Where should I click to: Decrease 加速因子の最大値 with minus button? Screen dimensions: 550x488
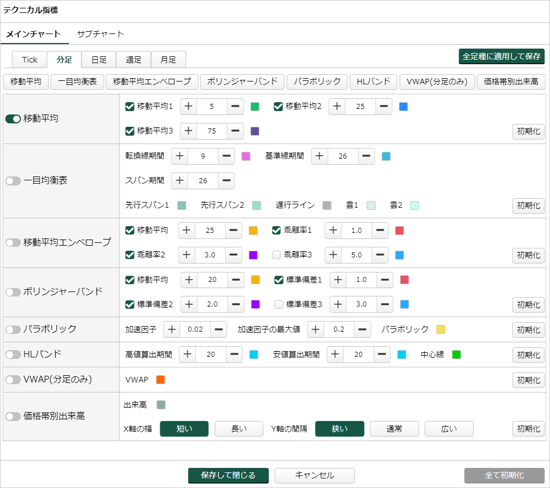coord(362,329)
